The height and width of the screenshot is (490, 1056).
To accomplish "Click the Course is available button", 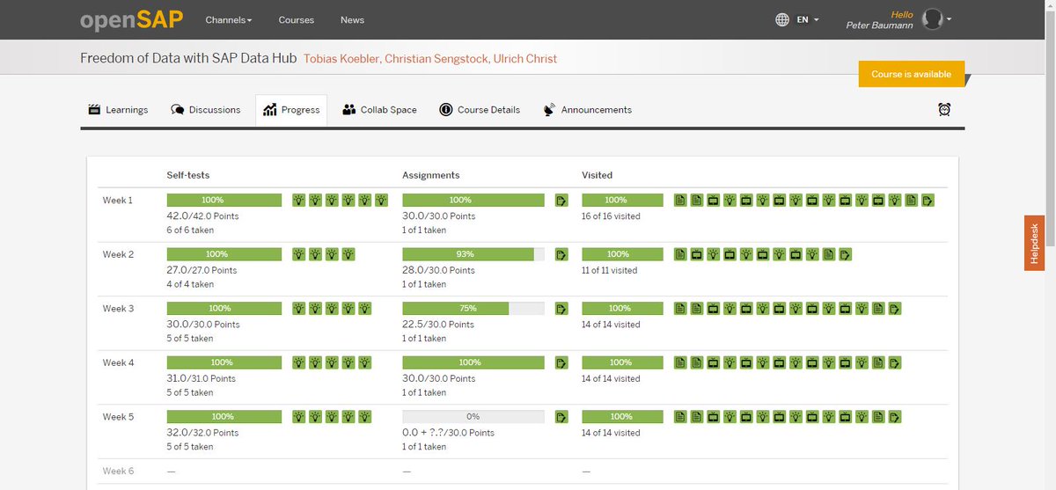I will [911, 74].
